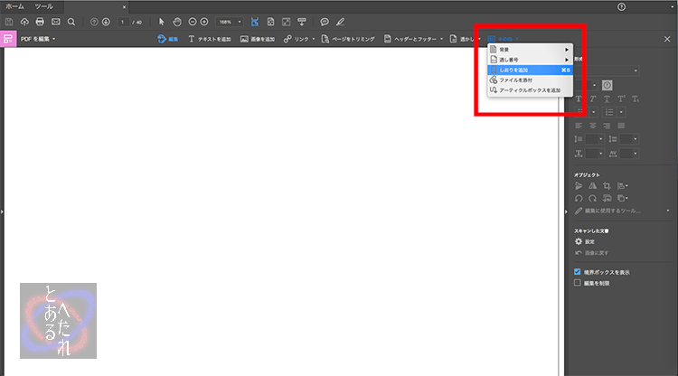Screen dimensions: 678x376
Task: Click the page number input field
Action: 123,21
